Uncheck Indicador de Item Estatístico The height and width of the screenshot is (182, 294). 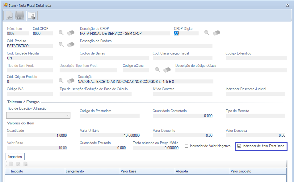coord(239,146)
